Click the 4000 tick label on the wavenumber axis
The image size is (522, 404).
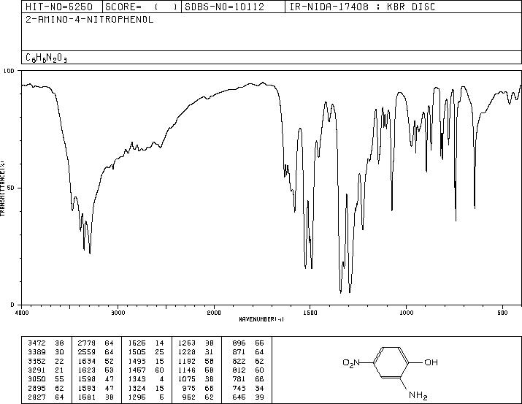[22, 313]
